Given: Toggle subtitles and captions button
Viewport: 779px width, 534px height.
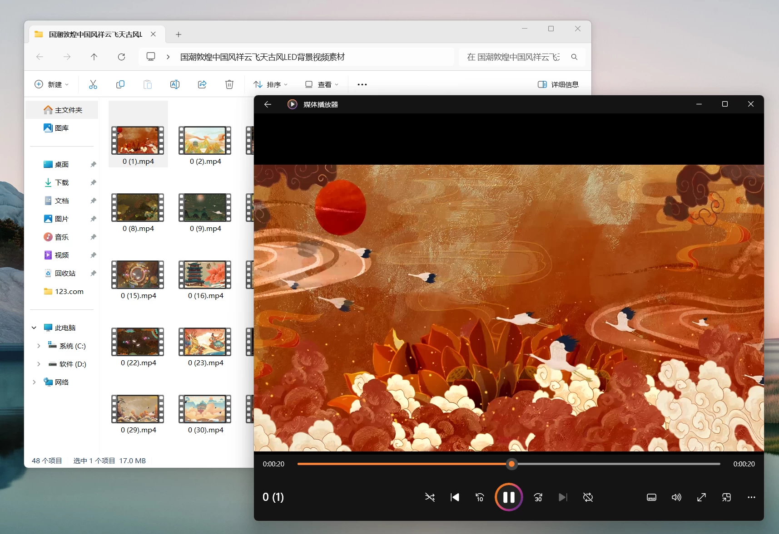Looking at the screenshot, I should pos(651,497).
